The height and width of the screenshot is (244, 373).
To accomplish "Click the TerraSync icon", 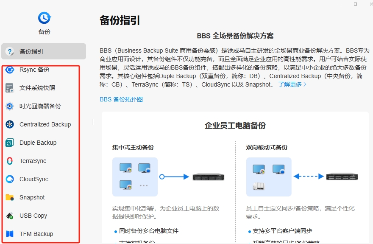I will coord(10,161).
